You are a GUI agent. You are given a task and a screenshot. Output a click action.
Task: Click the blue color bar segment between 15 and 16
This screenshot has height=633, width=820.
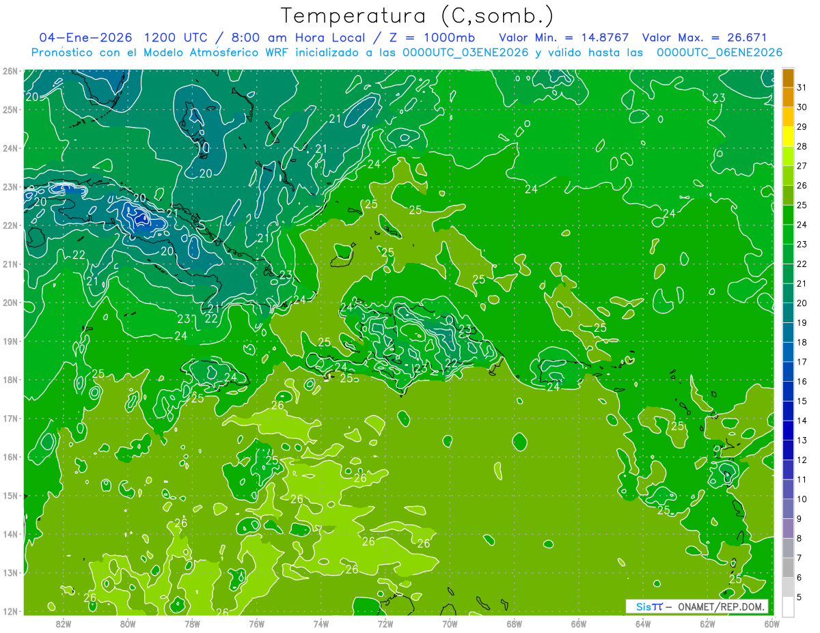pyautogui.click(x=788, y=391)
